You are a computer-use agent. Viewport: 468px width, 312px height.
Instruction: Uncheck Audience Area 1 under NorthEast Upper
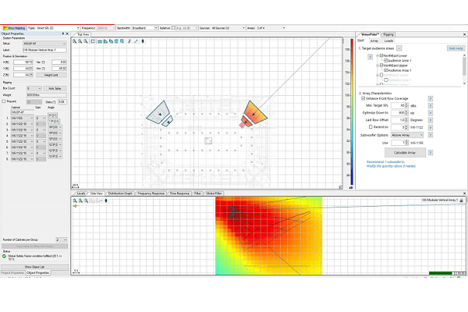(x=386, y=70)
